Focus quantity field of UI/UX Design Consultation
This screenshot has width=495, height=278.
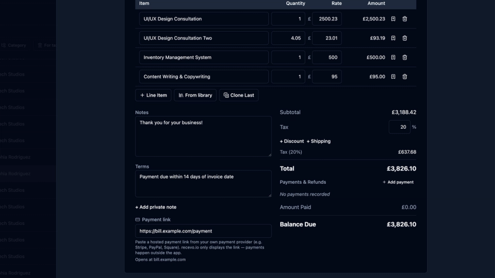click(x=288, y=19)
